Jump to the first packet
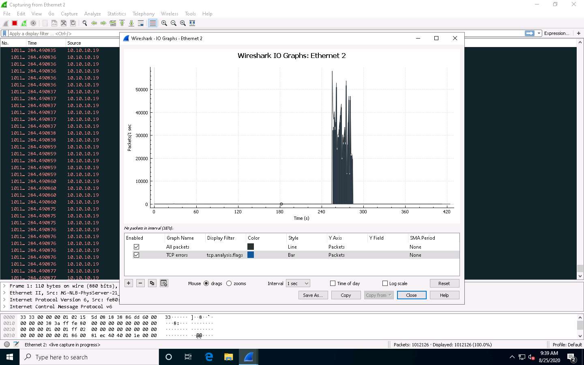This screenshot has width=584, height=365. [122, 23]
